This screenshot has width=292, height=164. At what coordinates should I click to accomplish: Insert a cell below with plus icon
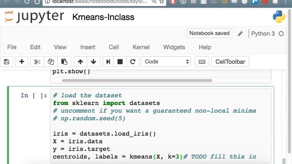pos(22,61)
